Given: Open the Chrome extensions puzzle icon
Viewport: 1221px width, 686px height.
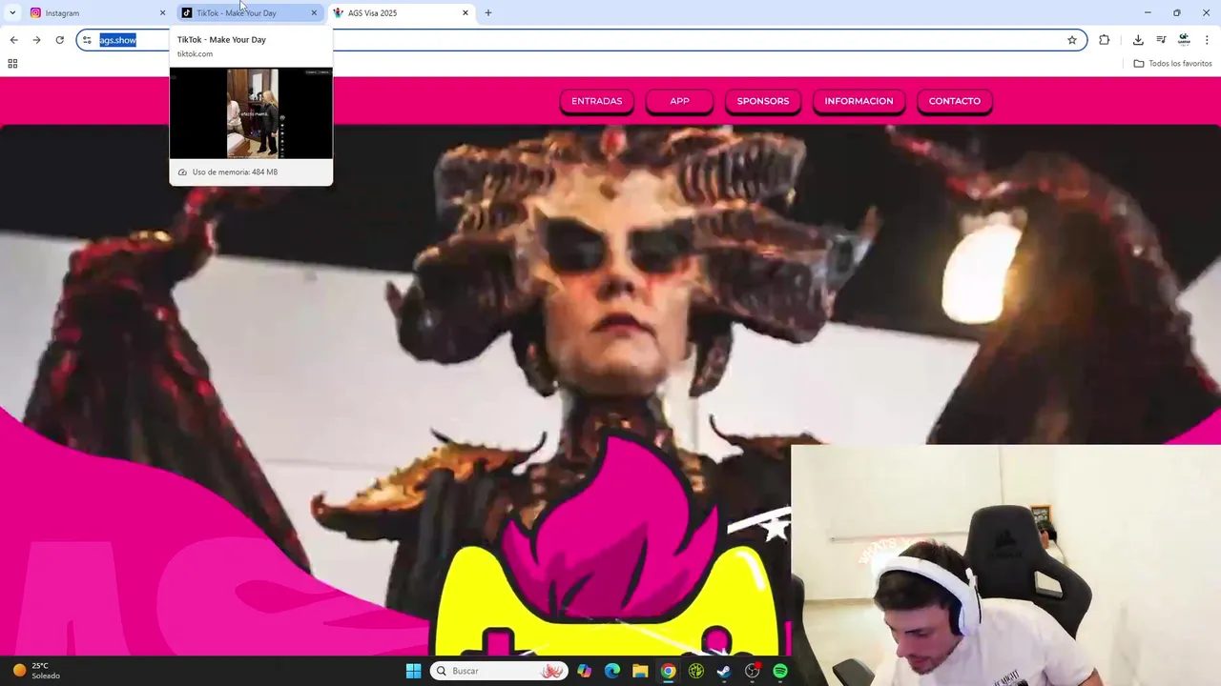Looking at the screenshot, I should [1104, 40].
